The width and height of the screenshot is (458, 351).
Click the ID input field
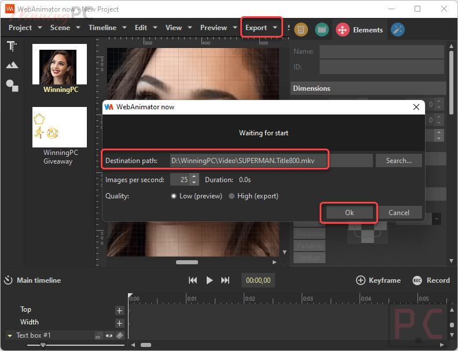coord(382,67)
